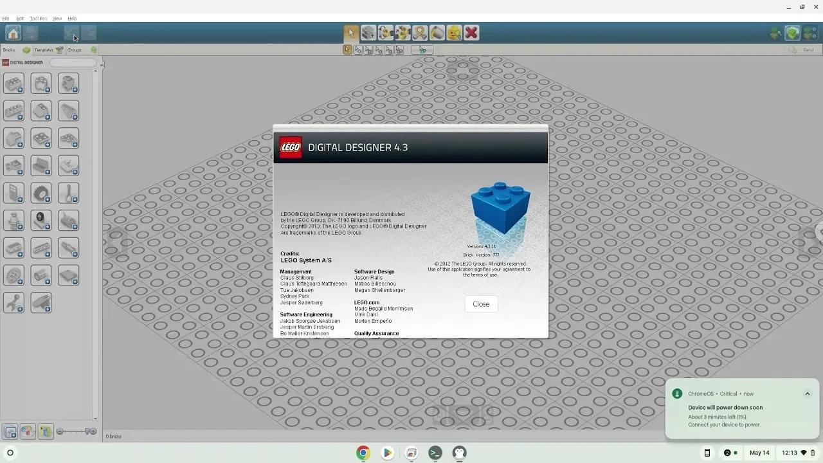Select the Clone brick tool
This screenshot has height=463, width=823.
pyautogui.click(x=368, y=33)
